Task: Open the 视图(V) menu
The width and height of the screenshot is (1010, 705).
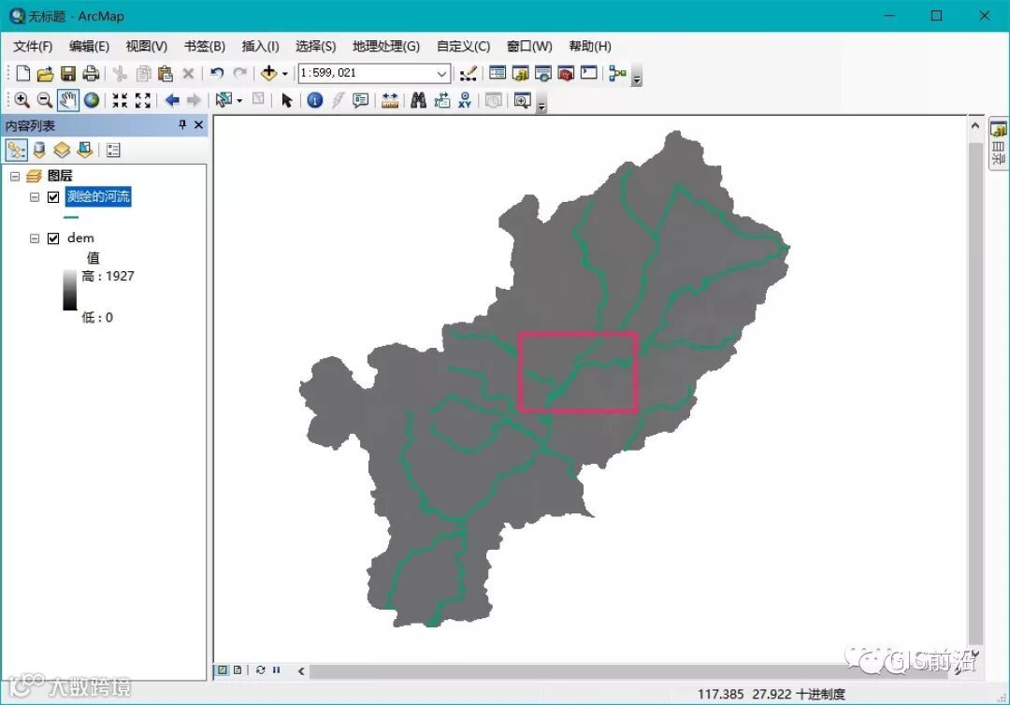Action: (x=146, y=47)
